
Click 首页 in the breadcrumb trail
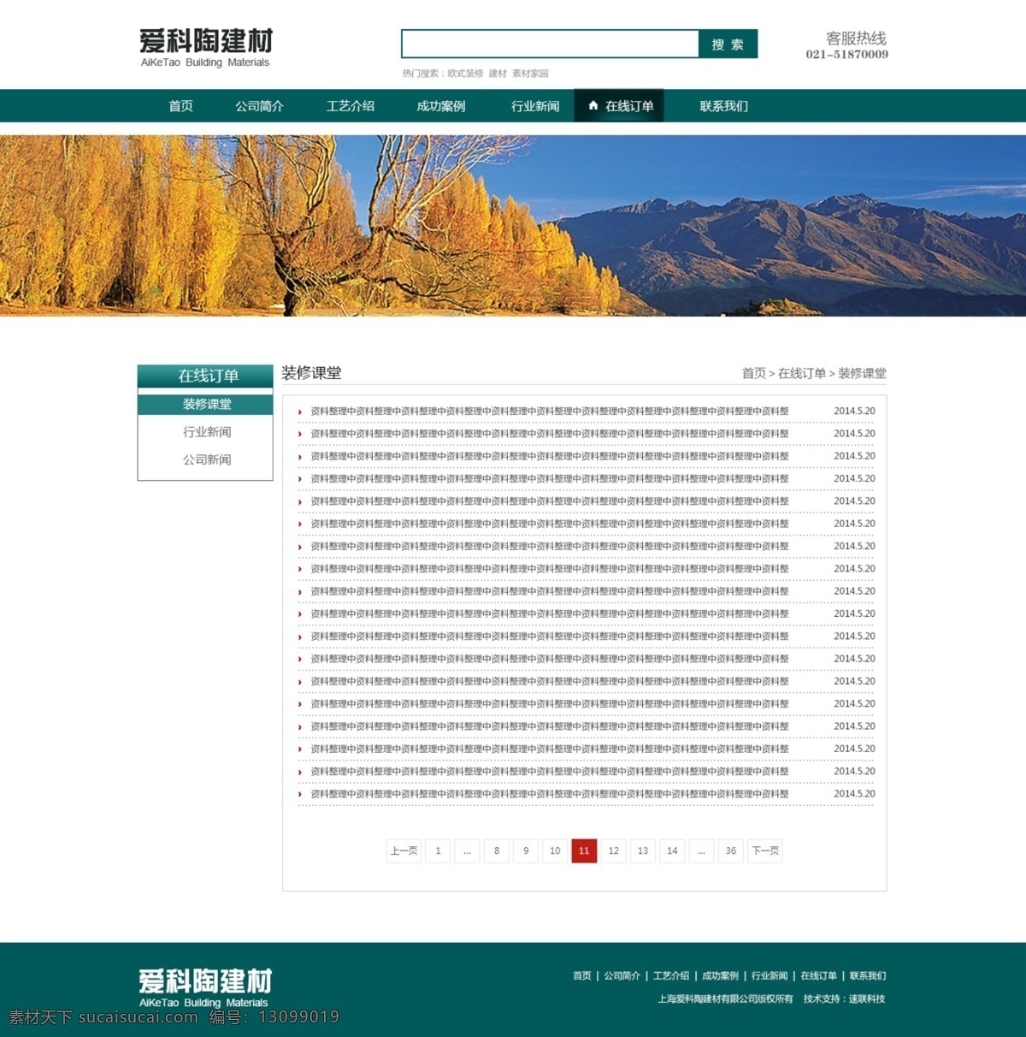(x=753, y=373)
